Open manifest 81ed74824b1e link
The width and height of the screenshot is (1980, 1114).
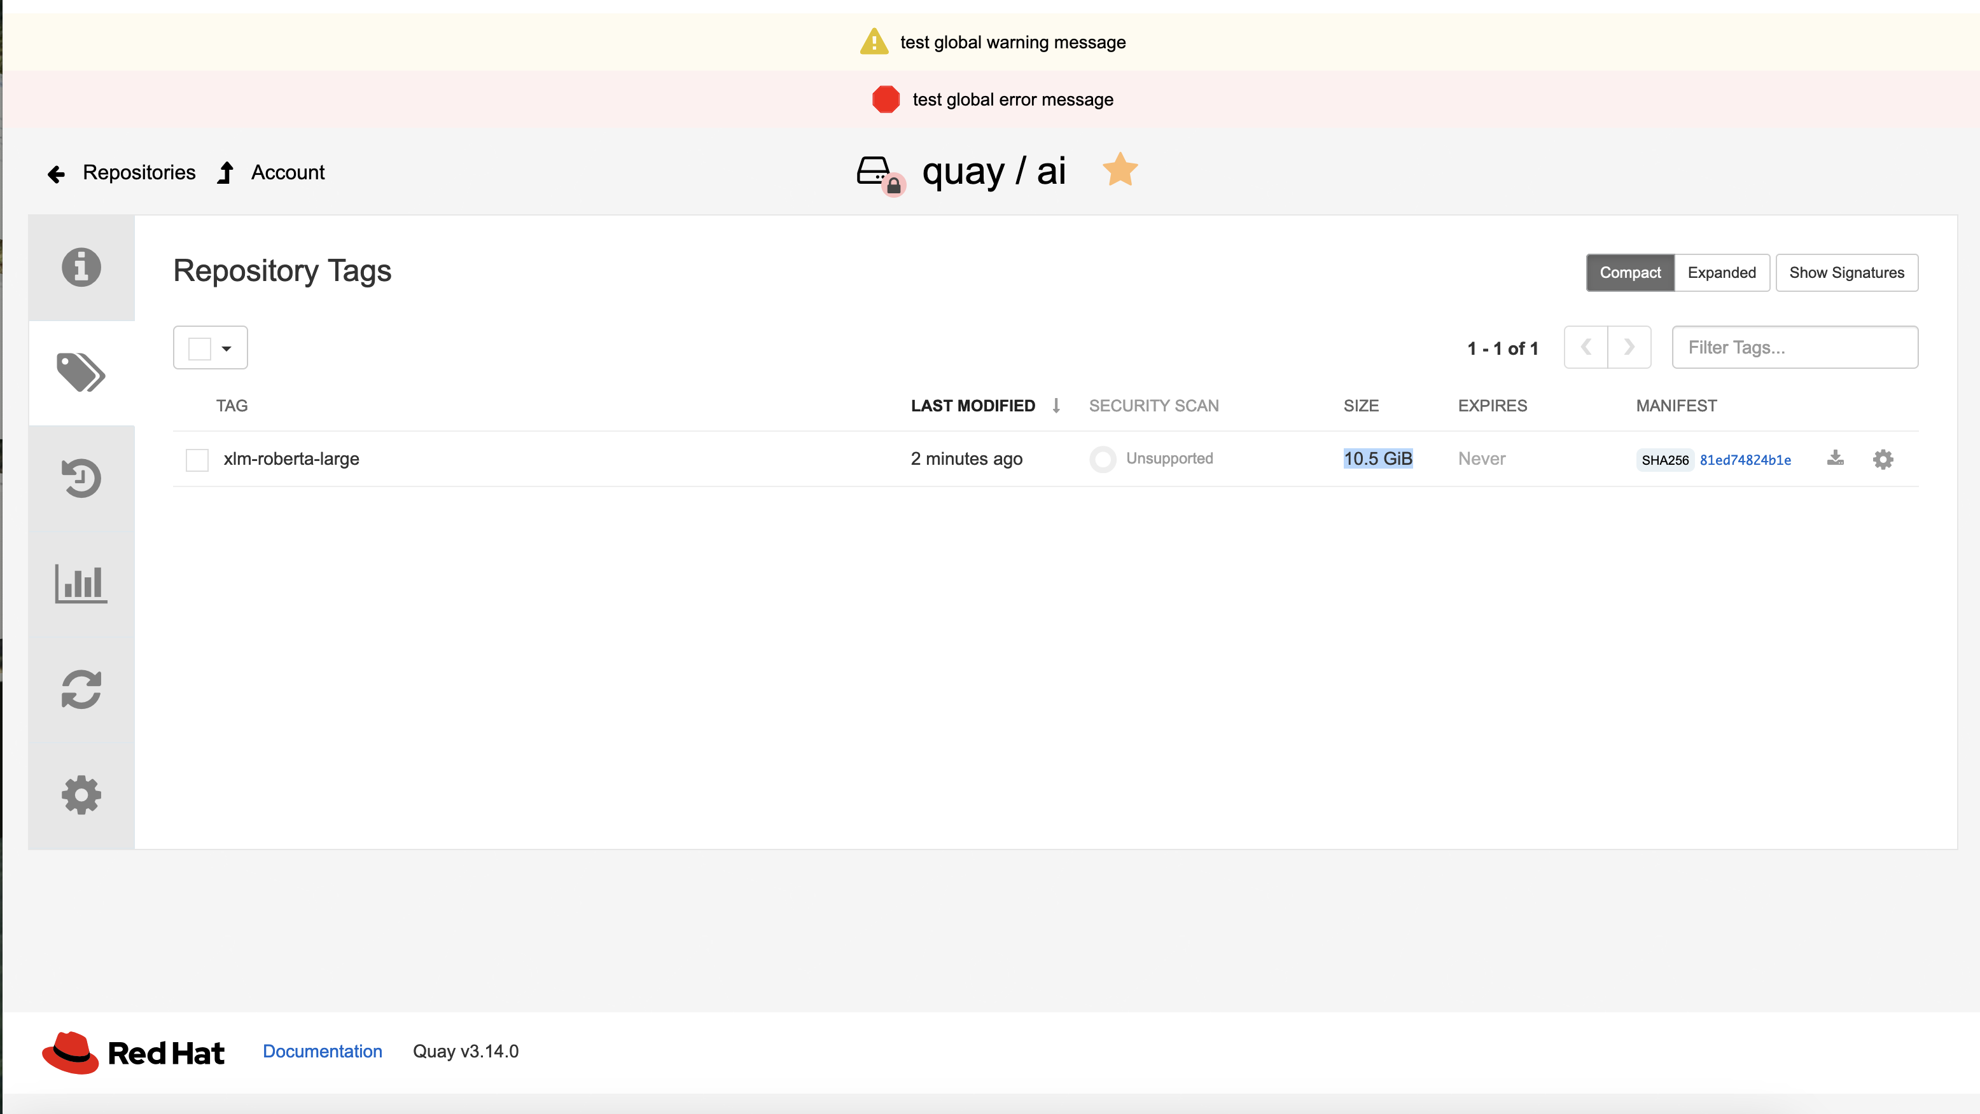pos(1745,460)
